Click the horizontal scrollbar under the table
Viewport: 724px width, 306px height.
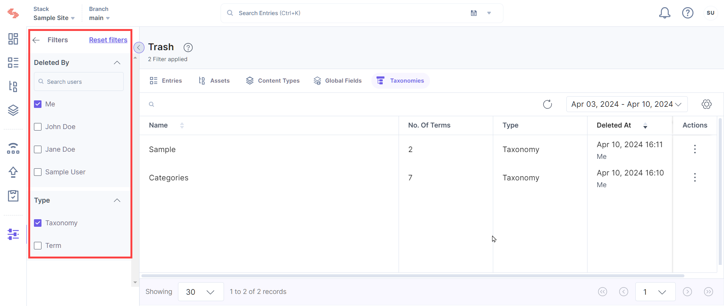tap(413, 276)
